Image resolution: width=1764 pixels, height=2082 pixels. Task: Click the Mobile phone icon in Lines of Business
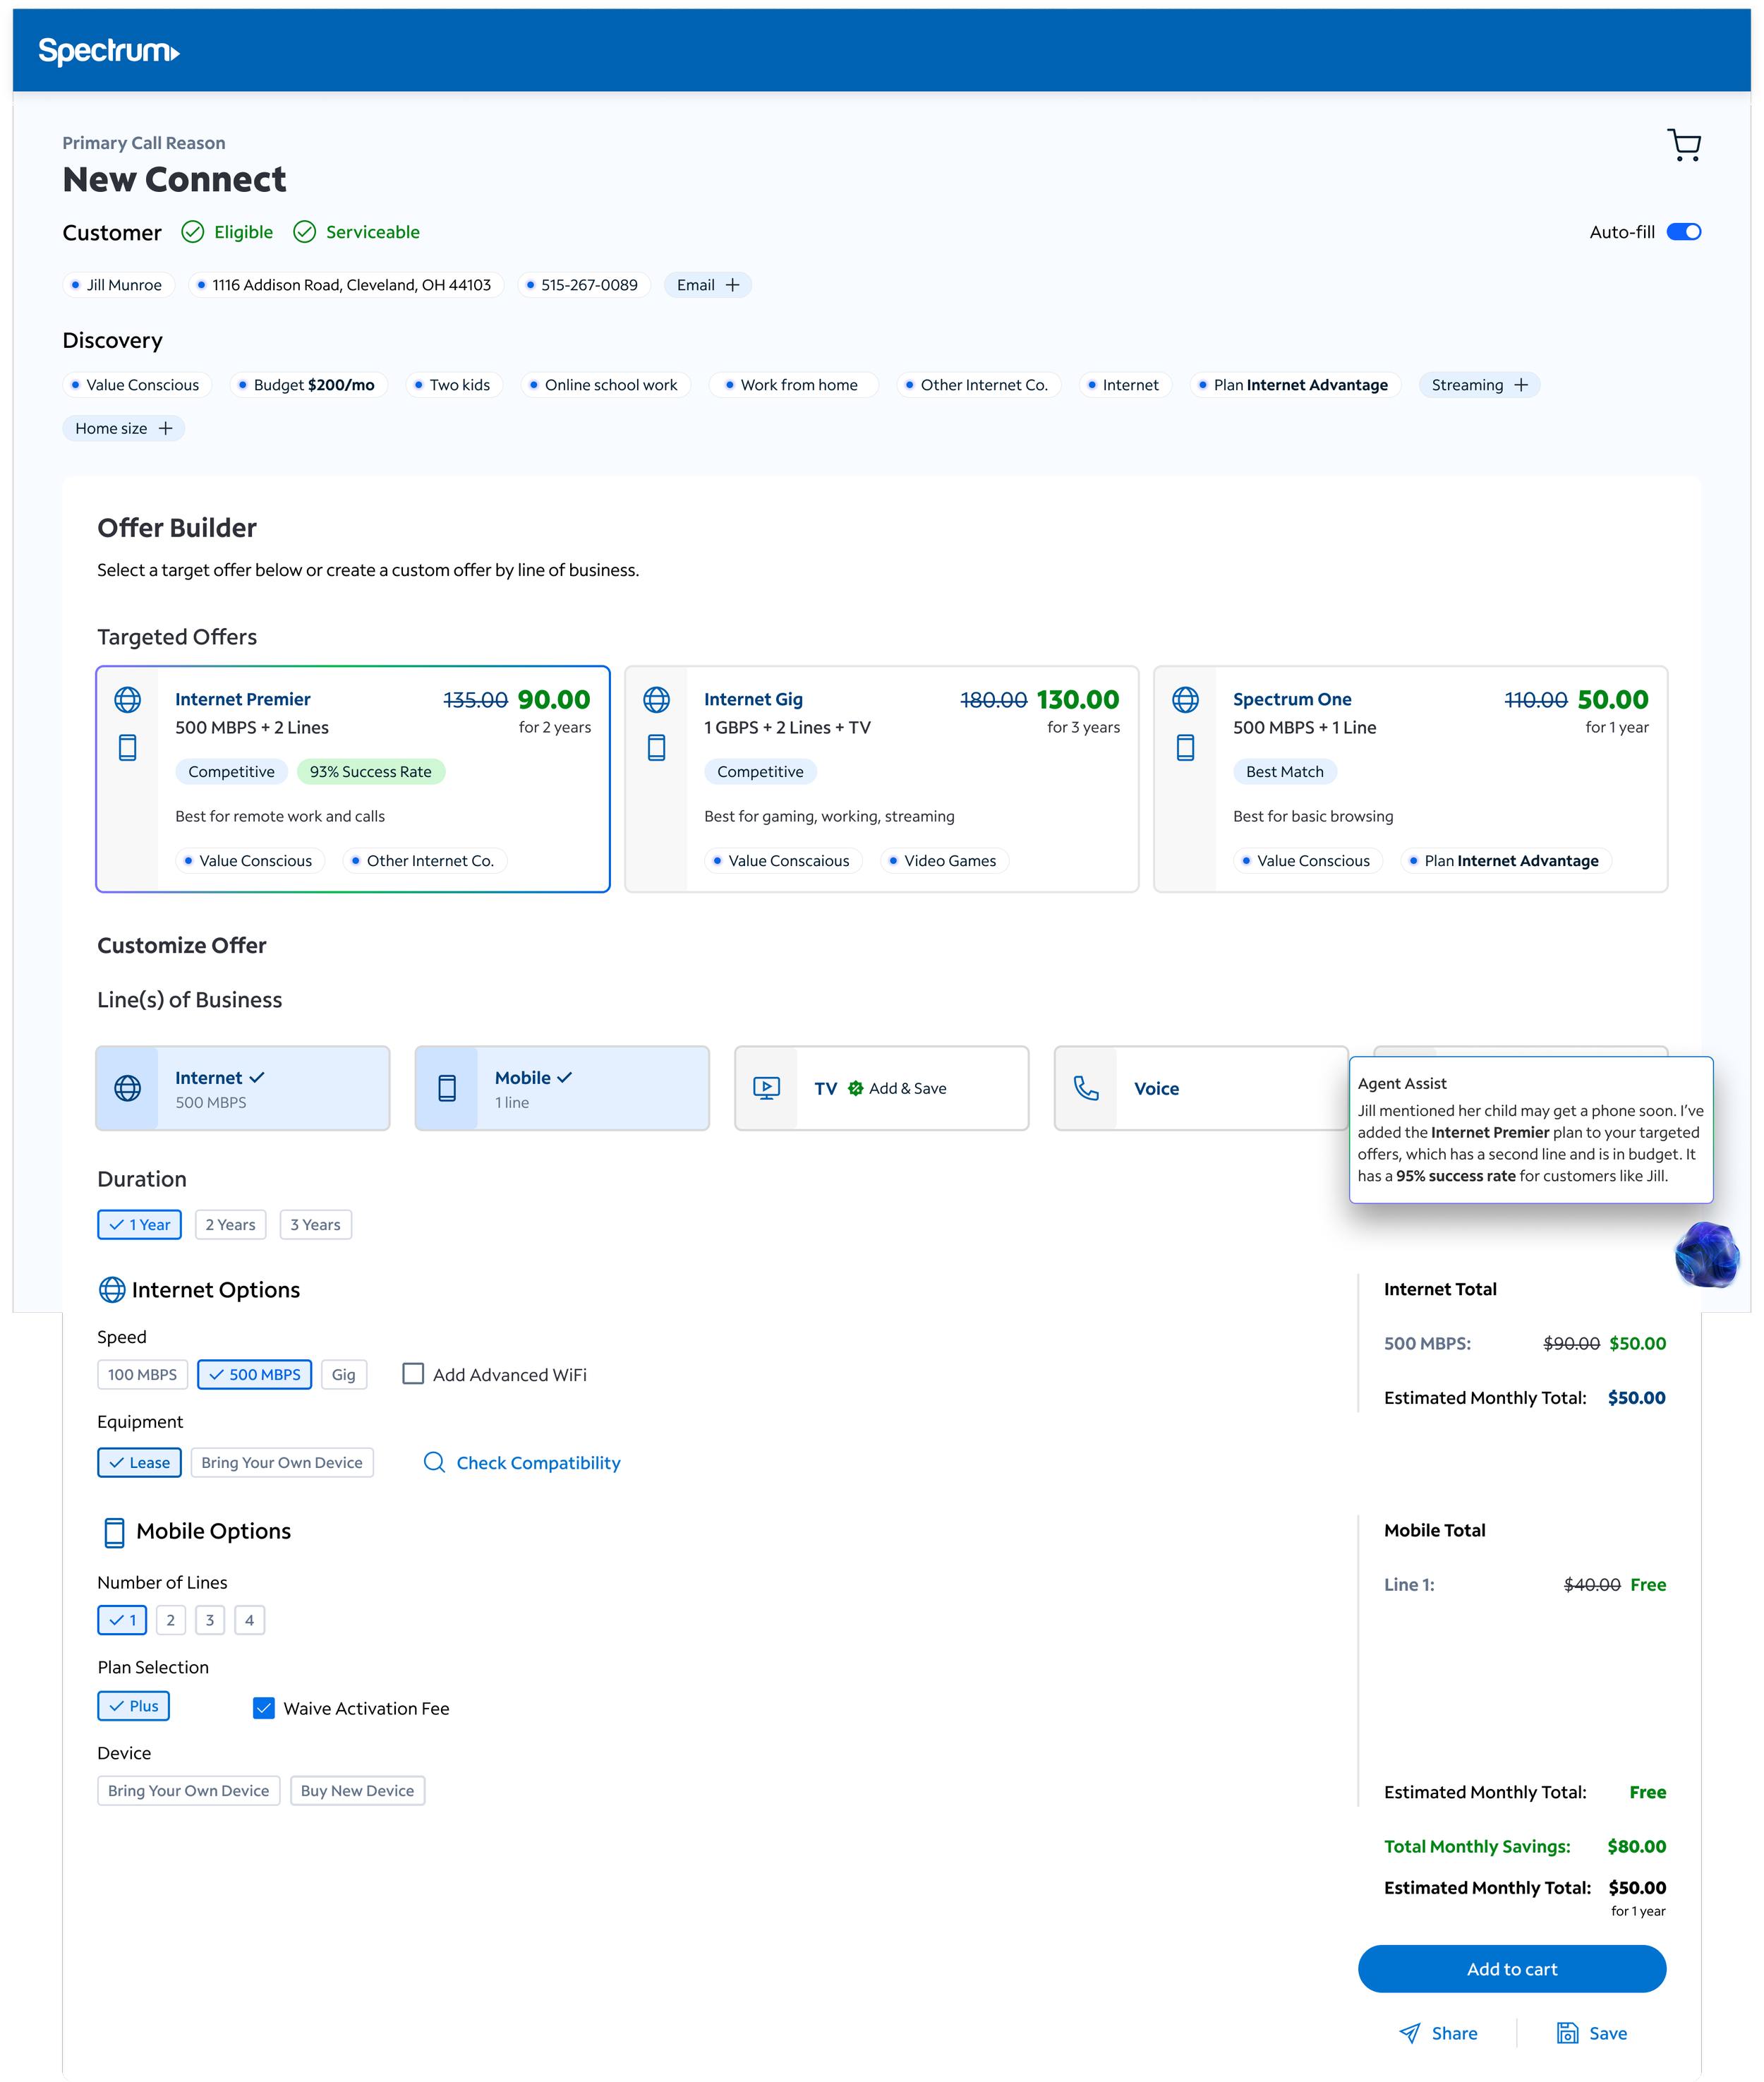(448, 1088)
